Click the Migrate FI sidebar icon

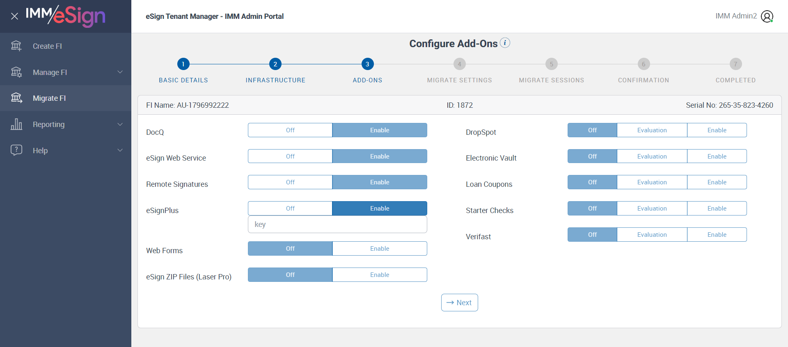(16, 98)
